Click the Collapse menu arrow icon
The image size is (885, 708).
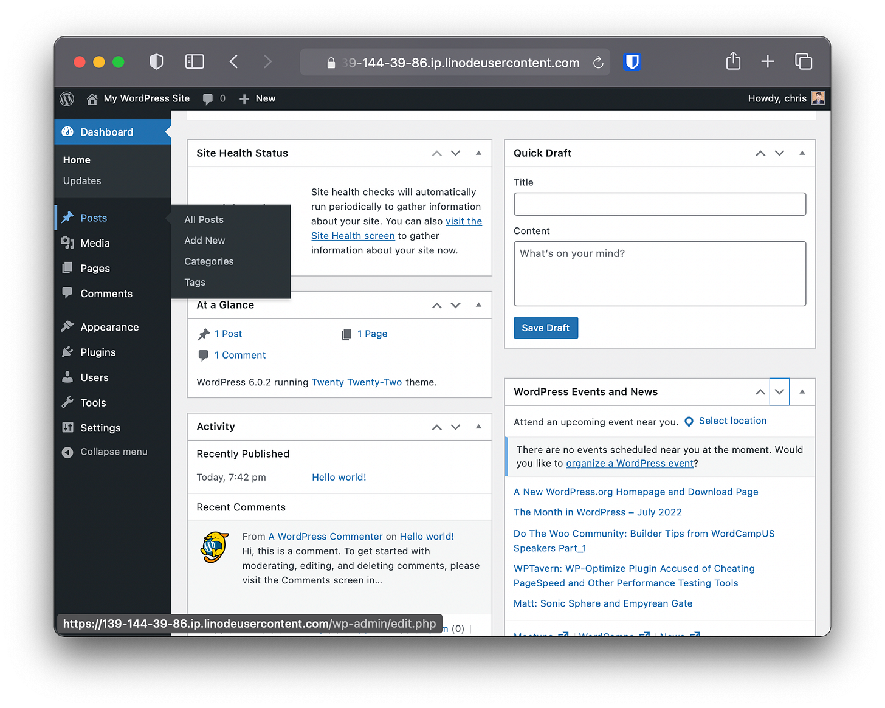[67, 452]
